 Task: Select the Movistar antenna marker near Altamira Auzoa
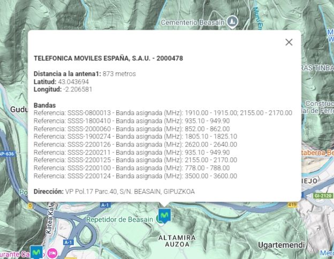point(164,216)
